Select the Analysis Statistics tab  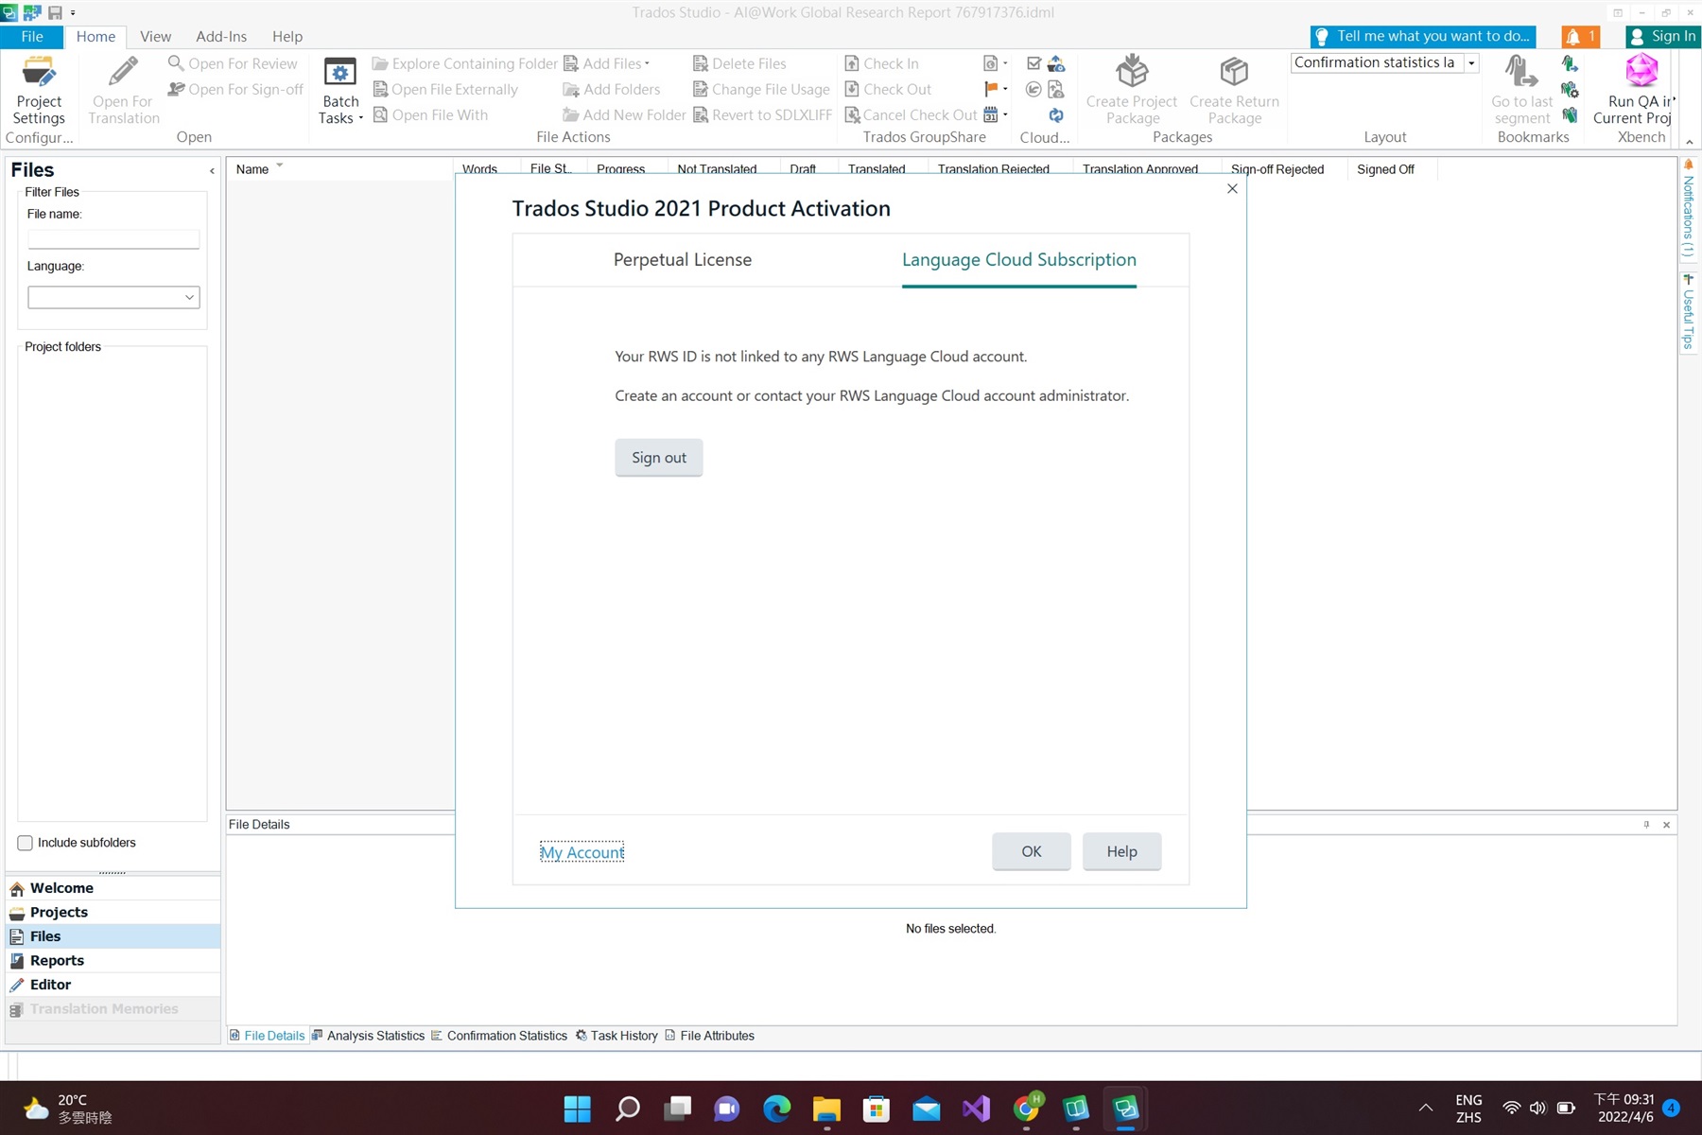(x=374, y=1036)
